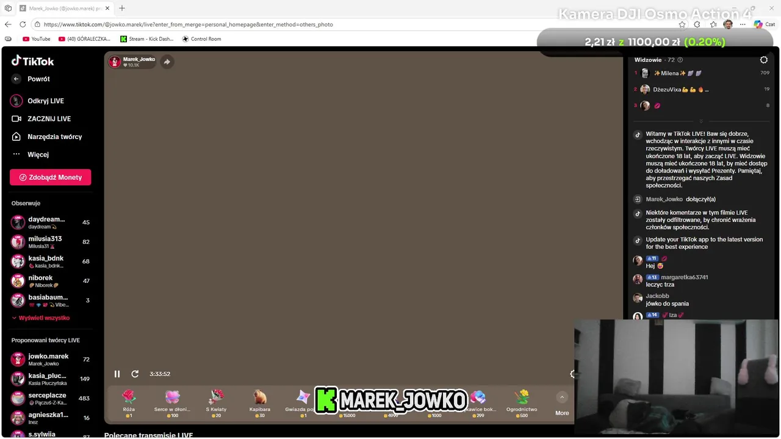Open browser extensions icon
The image size is (781, 439).
[697, 24]
